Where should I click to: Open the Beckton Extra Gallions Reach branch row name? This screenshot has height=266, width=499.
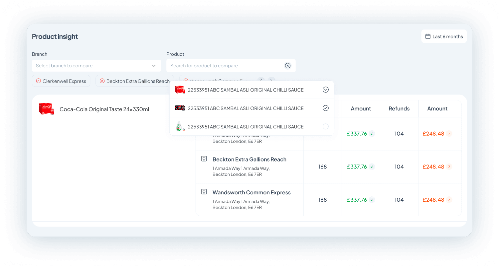pos(249,160)
